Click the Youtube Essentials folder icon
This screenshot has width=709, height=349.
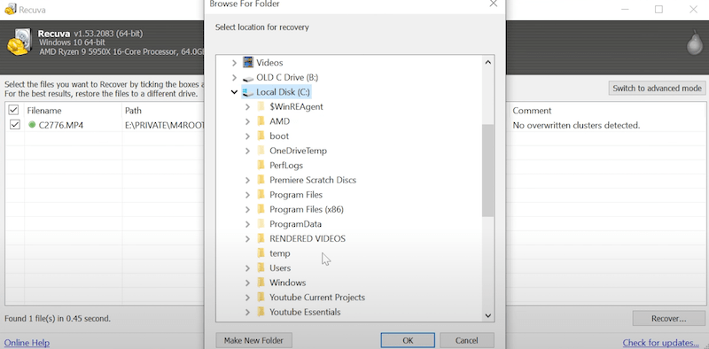(x=261, y=312)
